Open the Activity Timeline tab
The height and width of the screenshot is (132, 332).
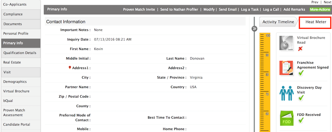coord(278,22)
